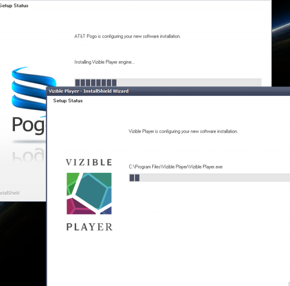Click the AT&T Pogo installation progress bar
The width and height of the screenshot is (290, 286).
(x=168, y=82)
